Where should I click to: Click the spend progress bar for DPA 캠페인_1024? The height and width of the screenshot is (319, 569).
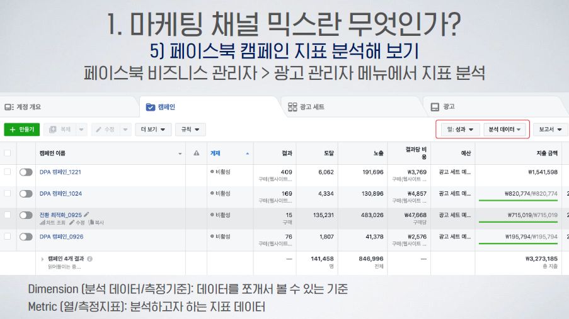(x=518, y=201)
